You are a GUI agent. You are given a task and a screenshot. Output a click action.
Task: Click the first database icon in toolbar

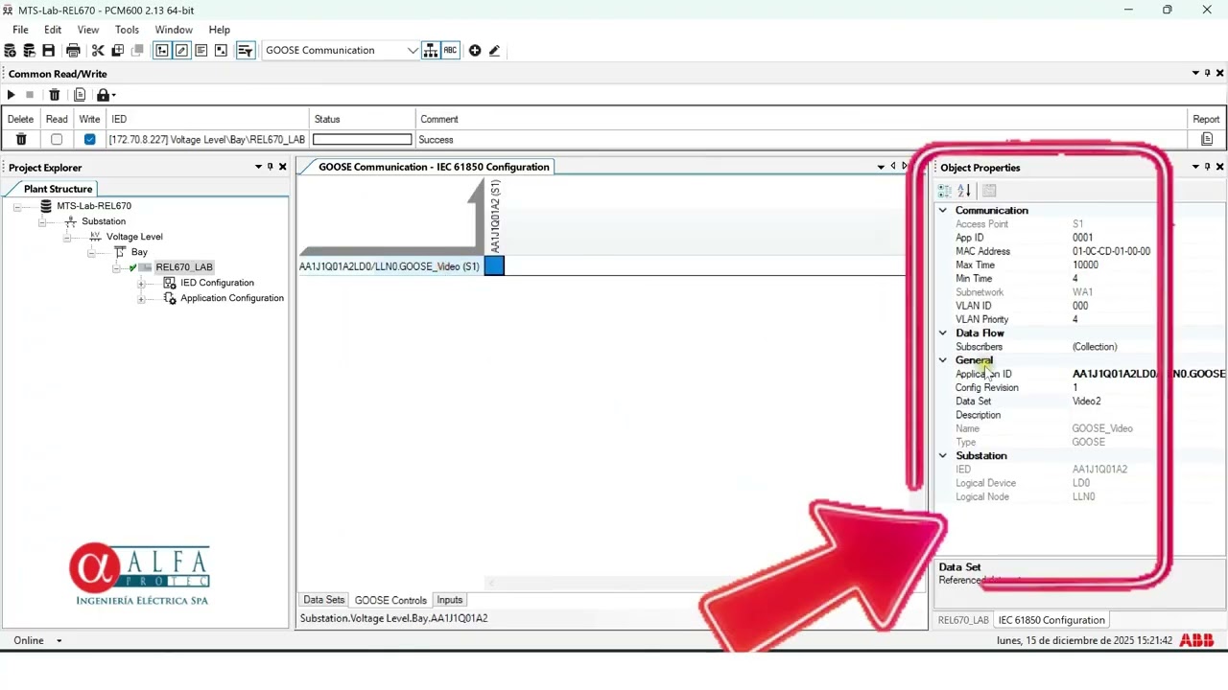click(x=10, y=51)
